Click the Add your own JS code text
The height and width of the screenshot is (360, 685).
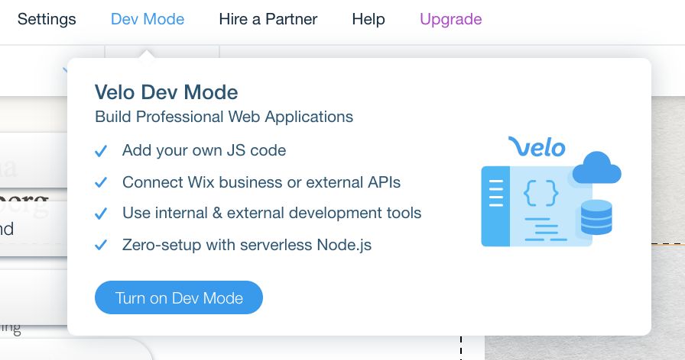point(204,150)
